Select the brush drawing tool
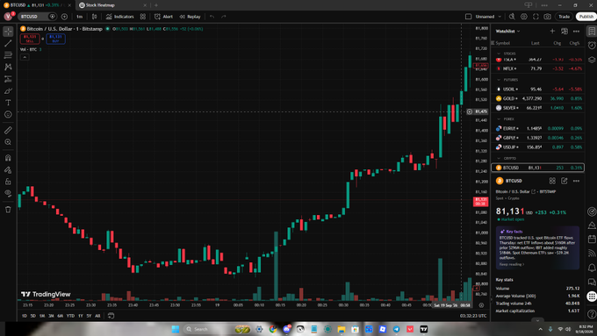This screenshot has width=597, height=336. 8,91
